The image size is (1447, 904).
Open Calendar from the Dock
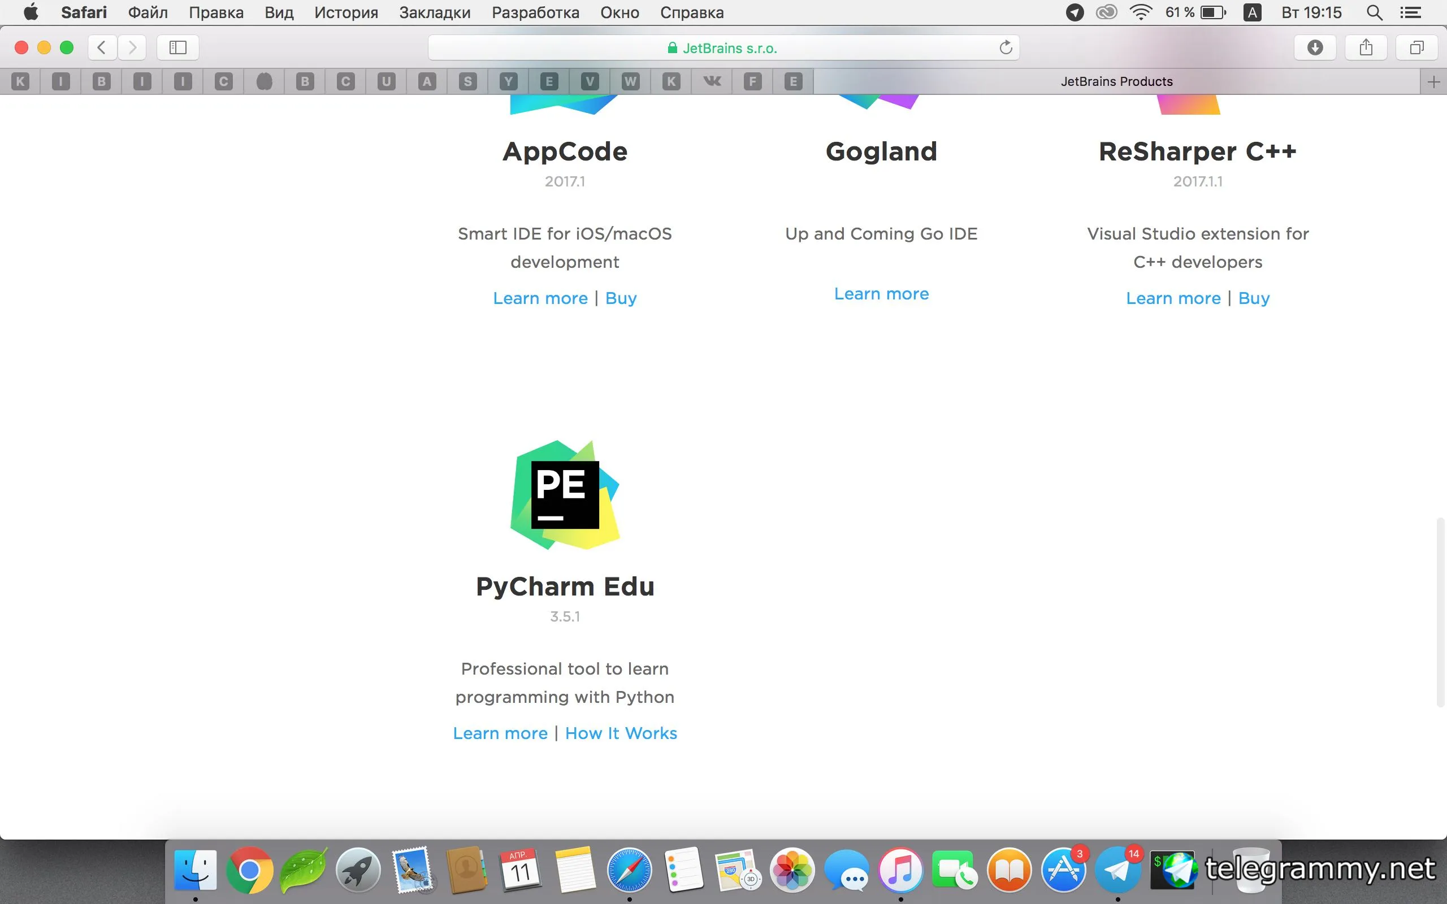[520, 870]
